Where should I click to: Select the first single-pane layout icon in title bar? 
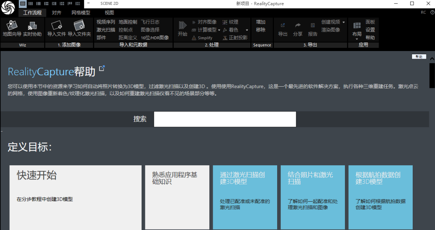pos(23,4)
